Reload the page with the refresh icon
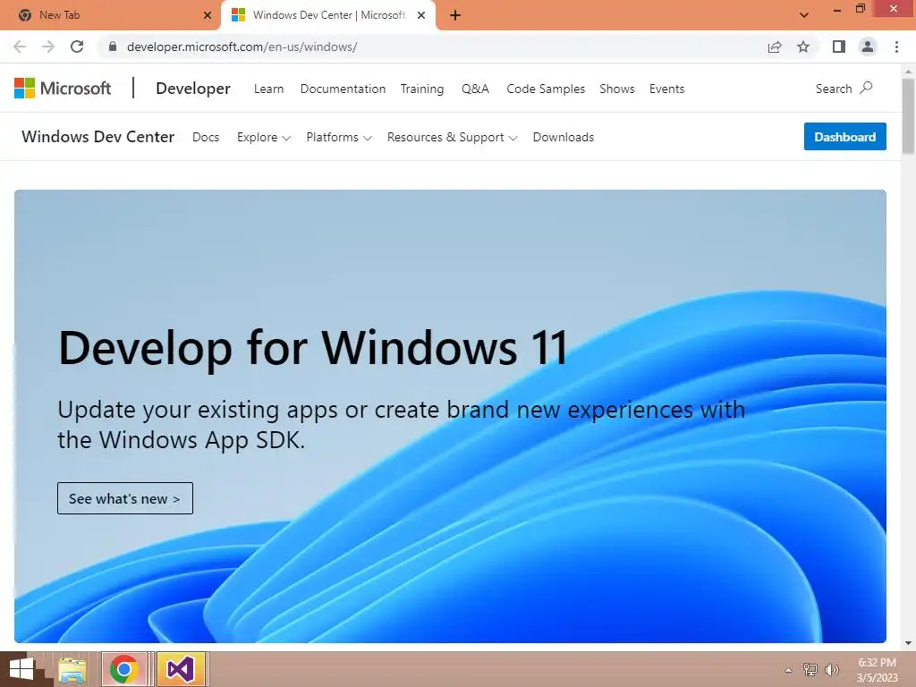This screenshot has width=916, height=687. coord(77,47)
